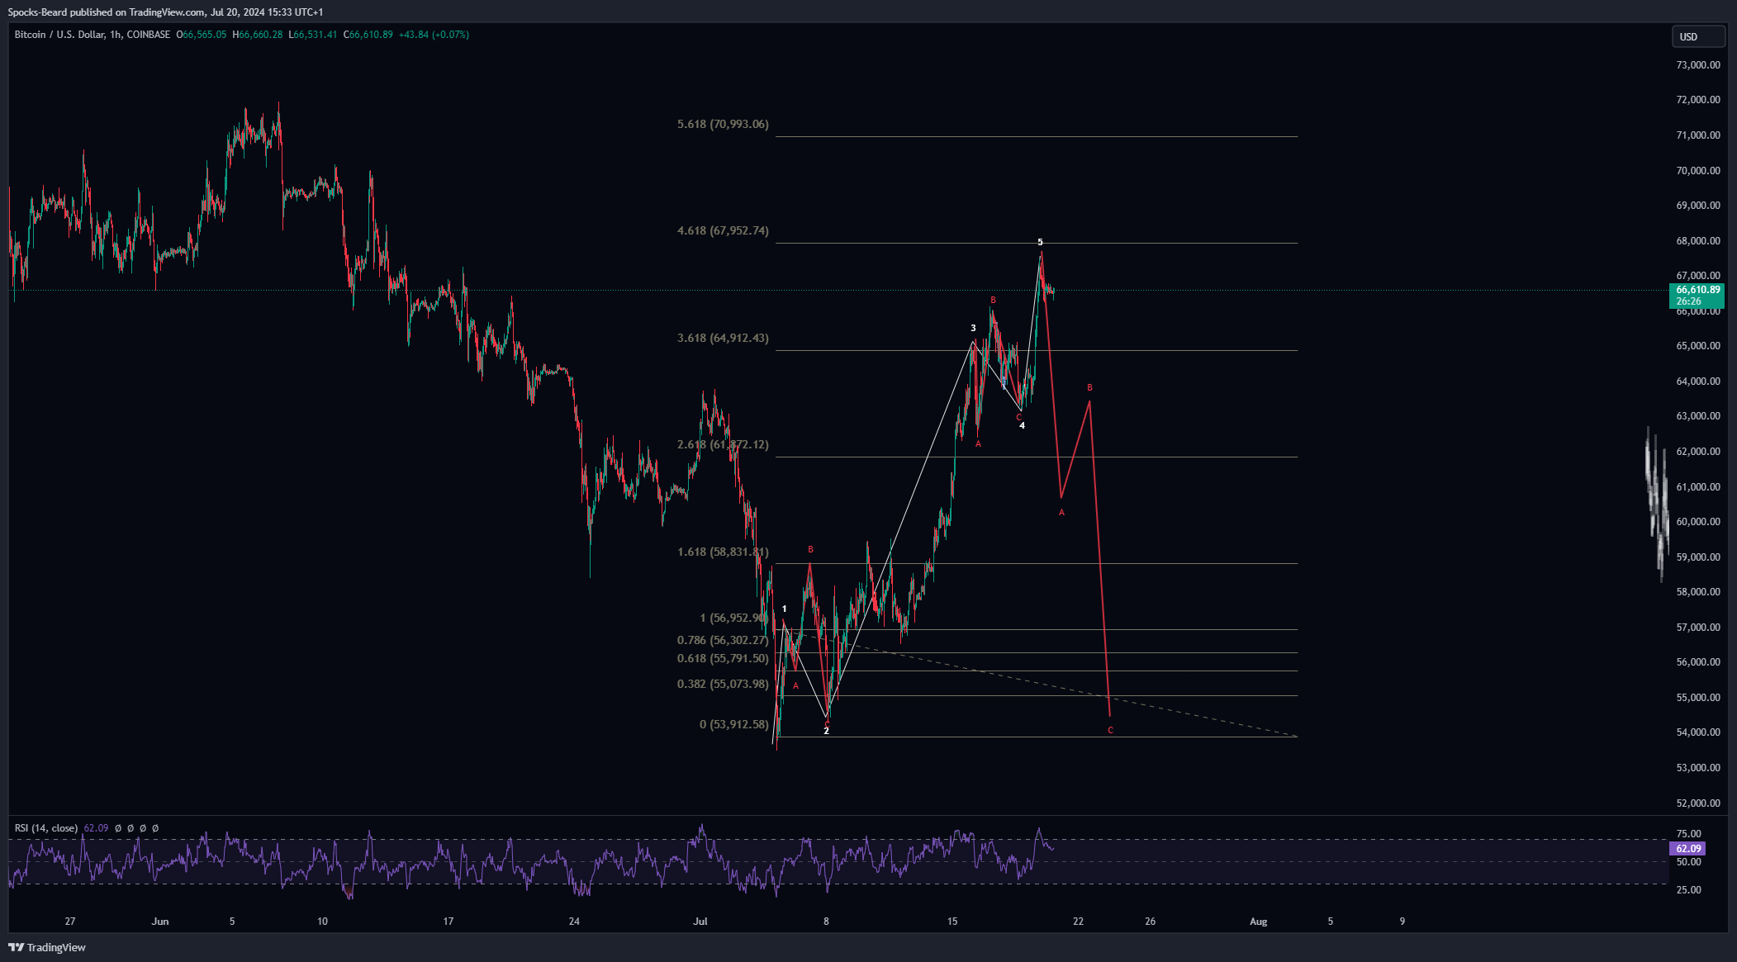Click the TradingView logo at bottom left

click(x=47, y=947)
